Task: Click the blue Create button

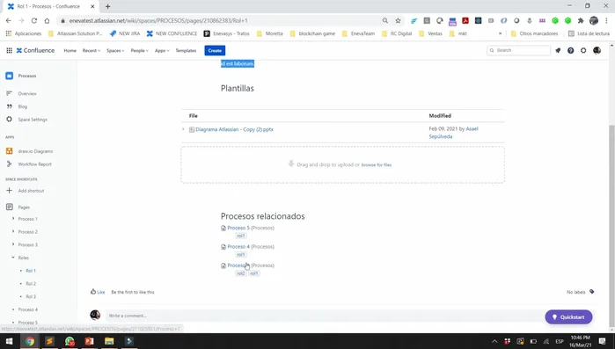Action: 215,50
